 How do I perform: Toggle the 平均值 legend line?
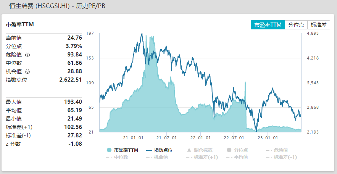[x=237, y=157]
